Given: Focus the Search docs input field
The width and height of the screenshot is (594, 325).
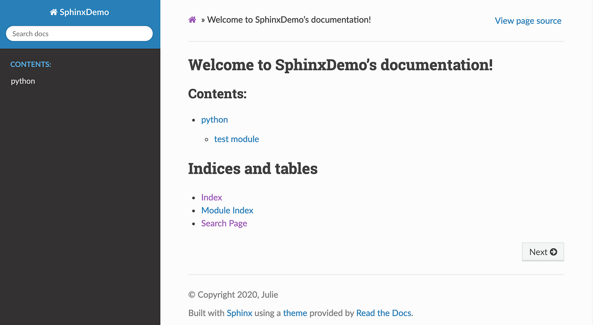Looking at the screenshot, I should coord(79,33).
